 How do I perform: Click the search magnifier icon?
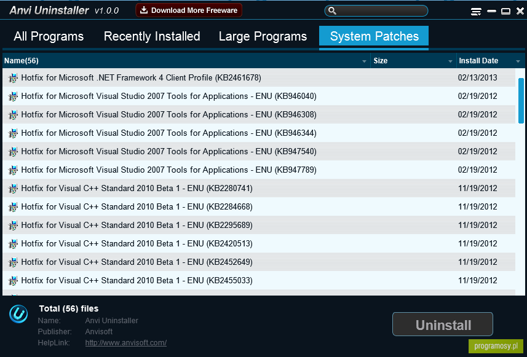(x=332, y=10)
